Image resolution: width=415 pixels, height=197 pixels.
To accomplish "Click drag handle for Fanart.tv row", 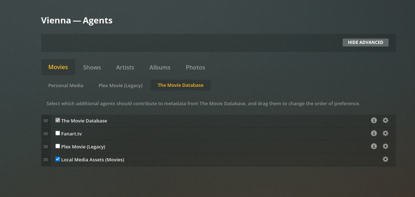I will (46, 134).
